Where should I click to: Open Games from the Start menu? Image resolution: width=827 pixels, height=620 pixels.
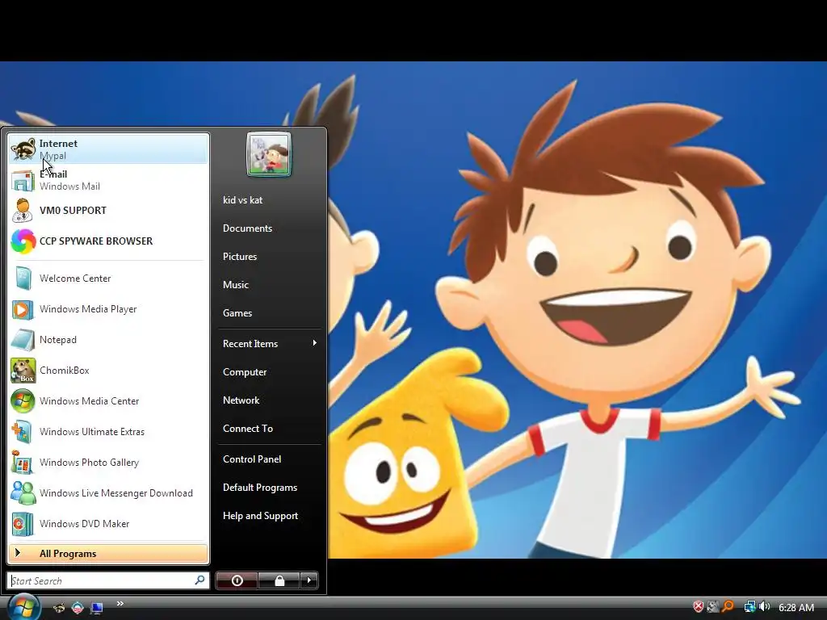(270, 313)
